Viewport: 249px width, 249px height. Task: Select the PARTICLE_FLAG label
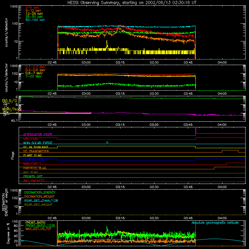[35, 168]
